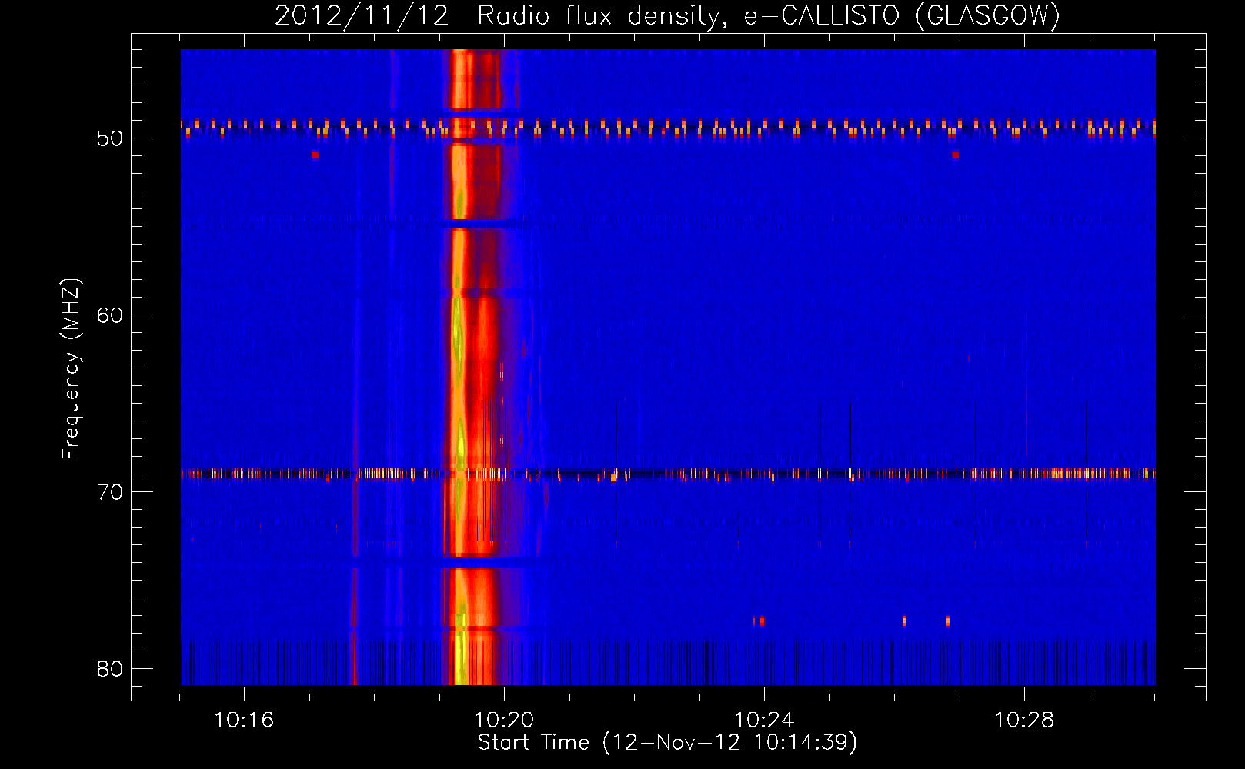Click the 'Frequency (MHZ)' y-axis label
Viewport: 1245px width, 769px height.
[x=71, y=369]
